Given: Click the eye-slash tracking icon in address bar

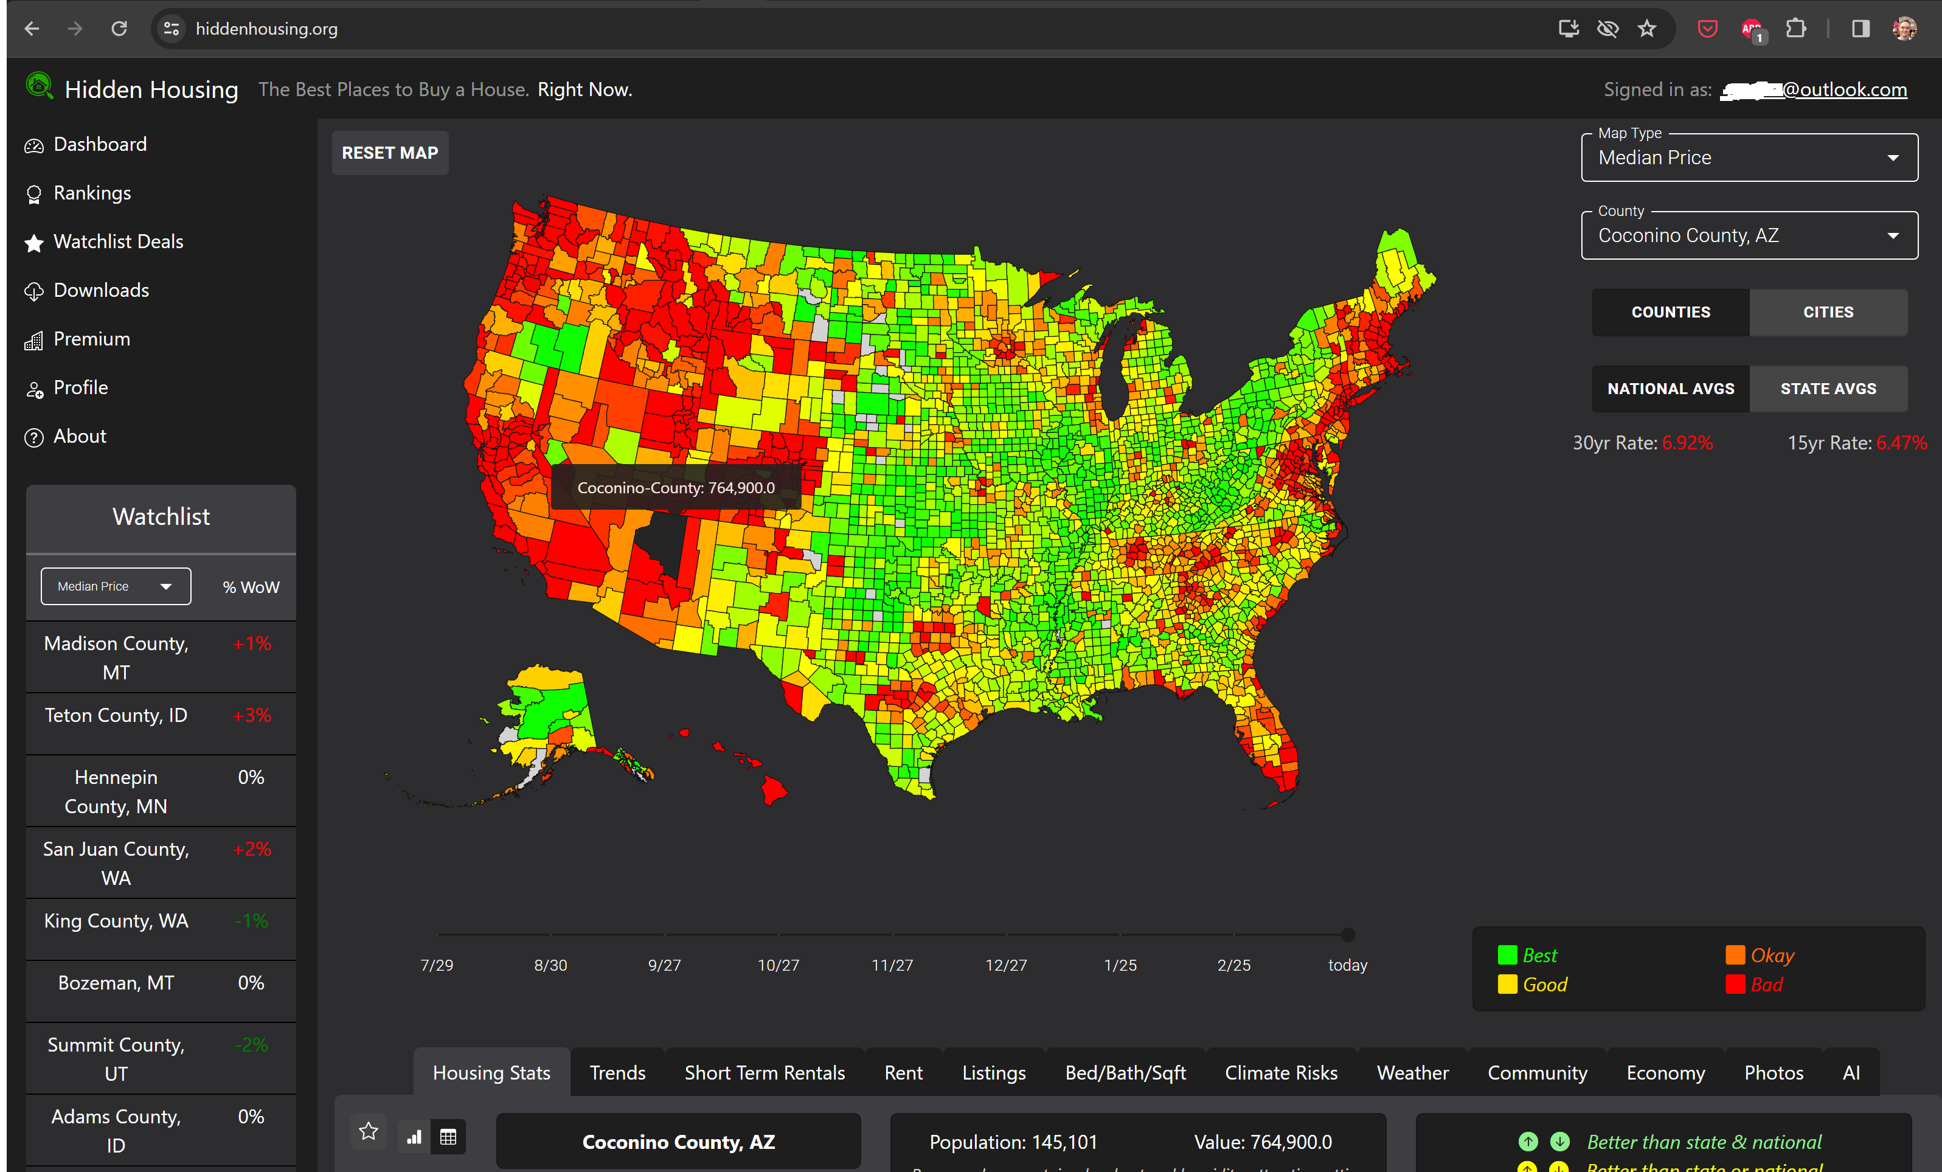Looking at the screenshot, I should (x=1608, y=29).
